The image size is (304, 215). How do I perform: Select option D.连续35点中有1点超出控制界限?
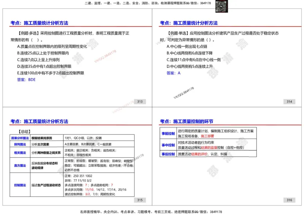44,66
